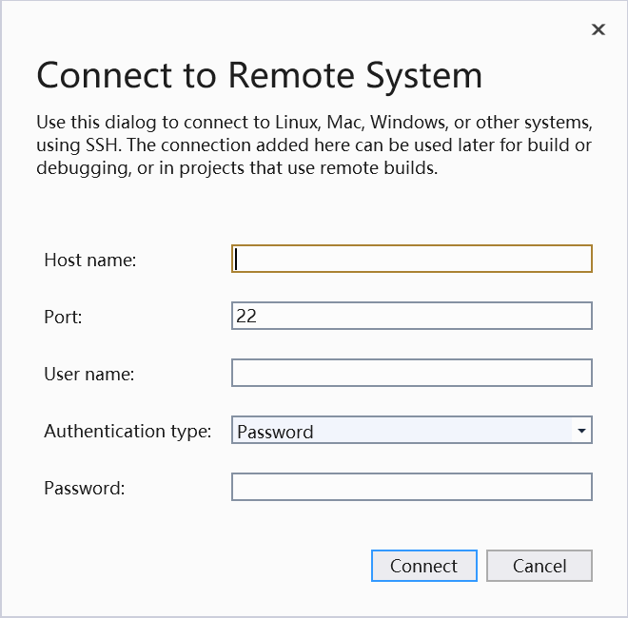Click the 'Password:' field label

tap(84, 488)
